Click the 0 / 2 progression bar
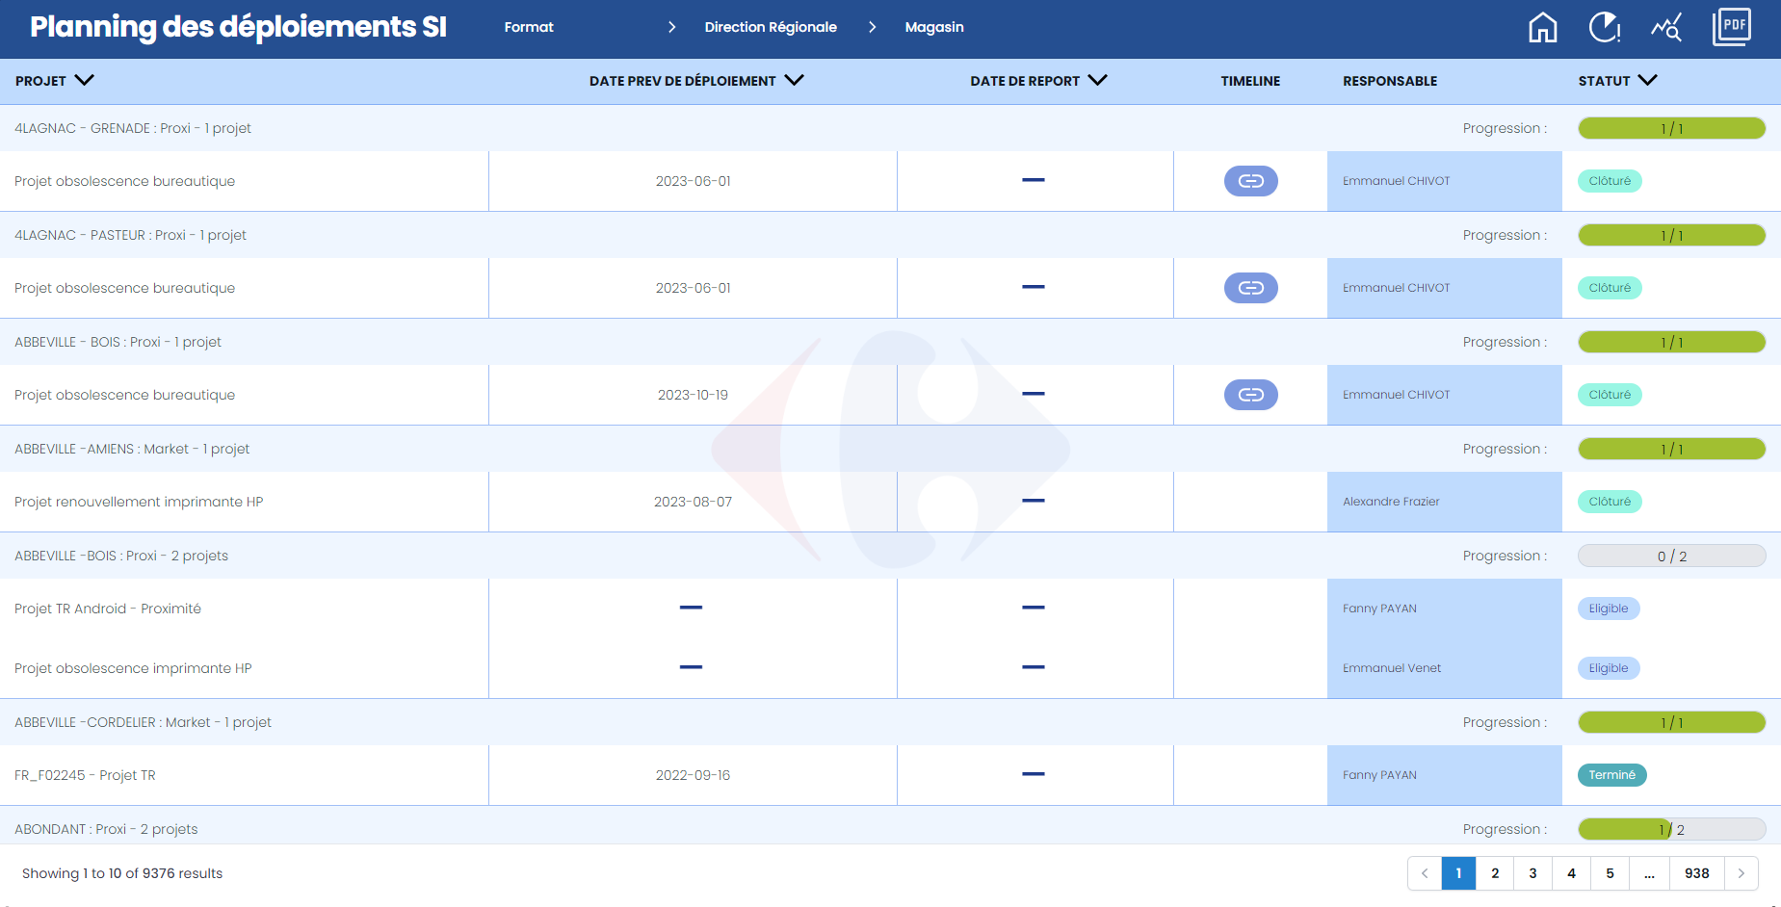The width and height of the screenshot is (1781, 907). (1671, 557)
